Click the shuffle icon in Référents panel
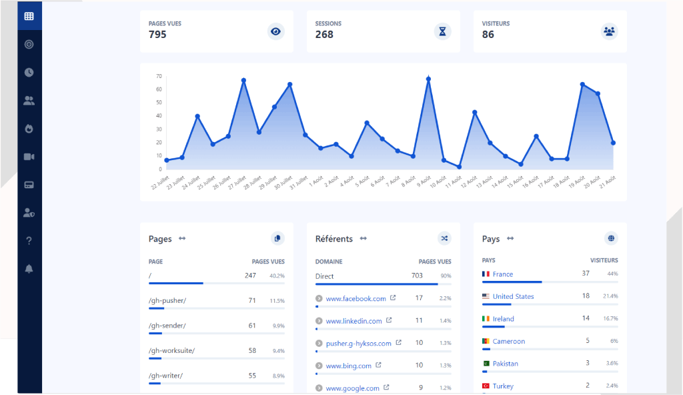This screenshot has width=683, height=395. (444, 238)
